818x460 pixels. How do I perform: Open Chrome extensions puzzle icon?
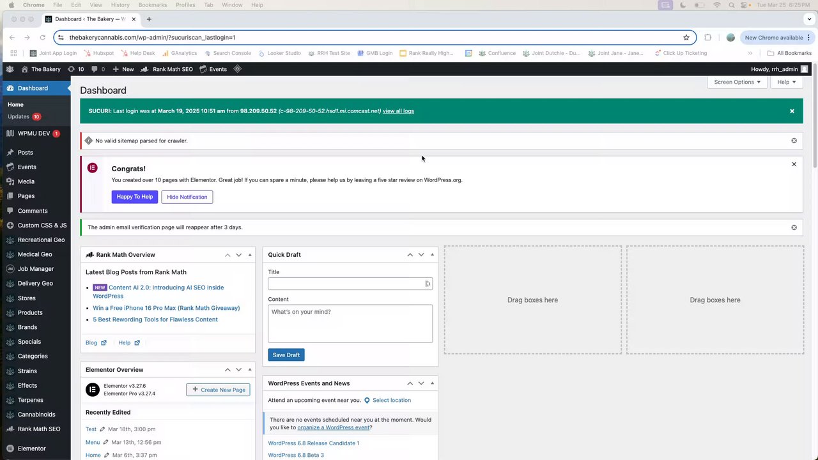[x=707, y=38]
